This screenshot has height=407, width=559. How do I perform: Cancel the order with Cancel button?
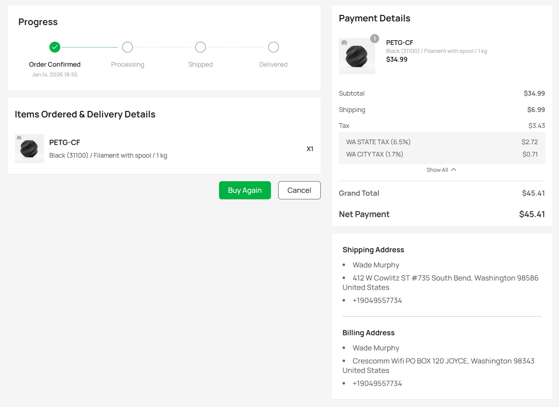[x=299, y=190]
